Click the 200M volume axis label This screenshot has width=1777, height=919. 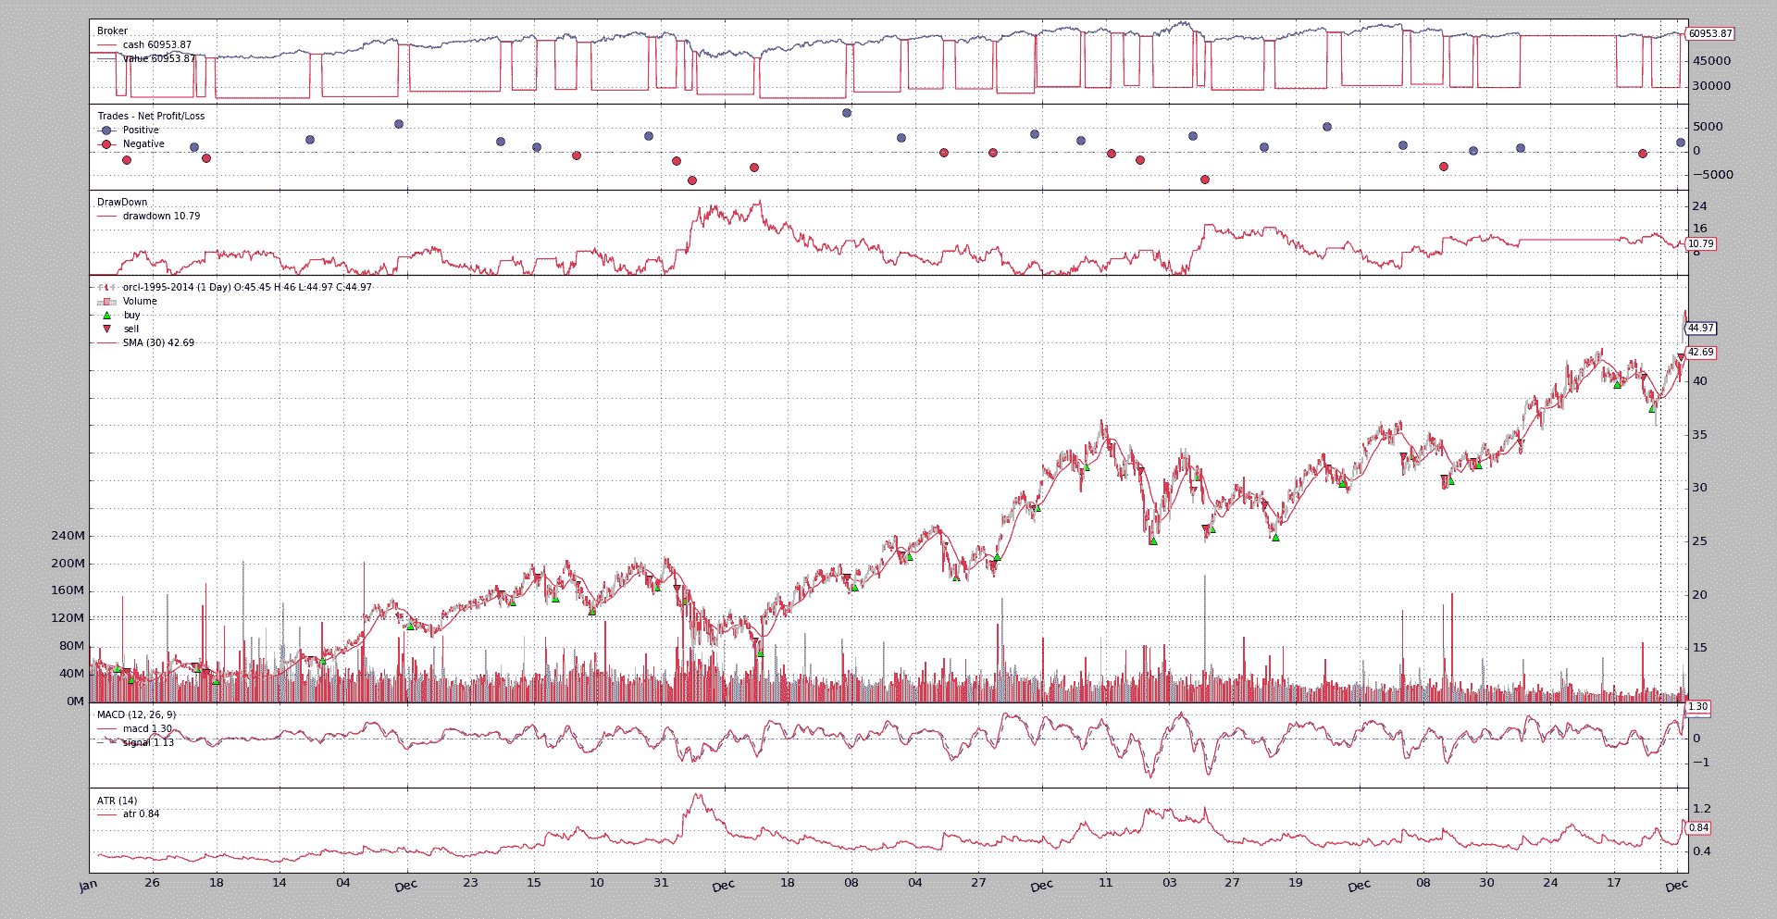[68, 564]
